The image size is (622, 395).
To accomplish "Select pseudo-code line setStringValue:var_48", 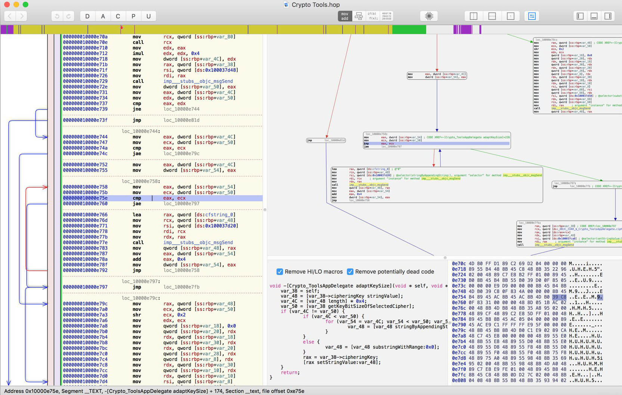I will [x=342, y=362].
